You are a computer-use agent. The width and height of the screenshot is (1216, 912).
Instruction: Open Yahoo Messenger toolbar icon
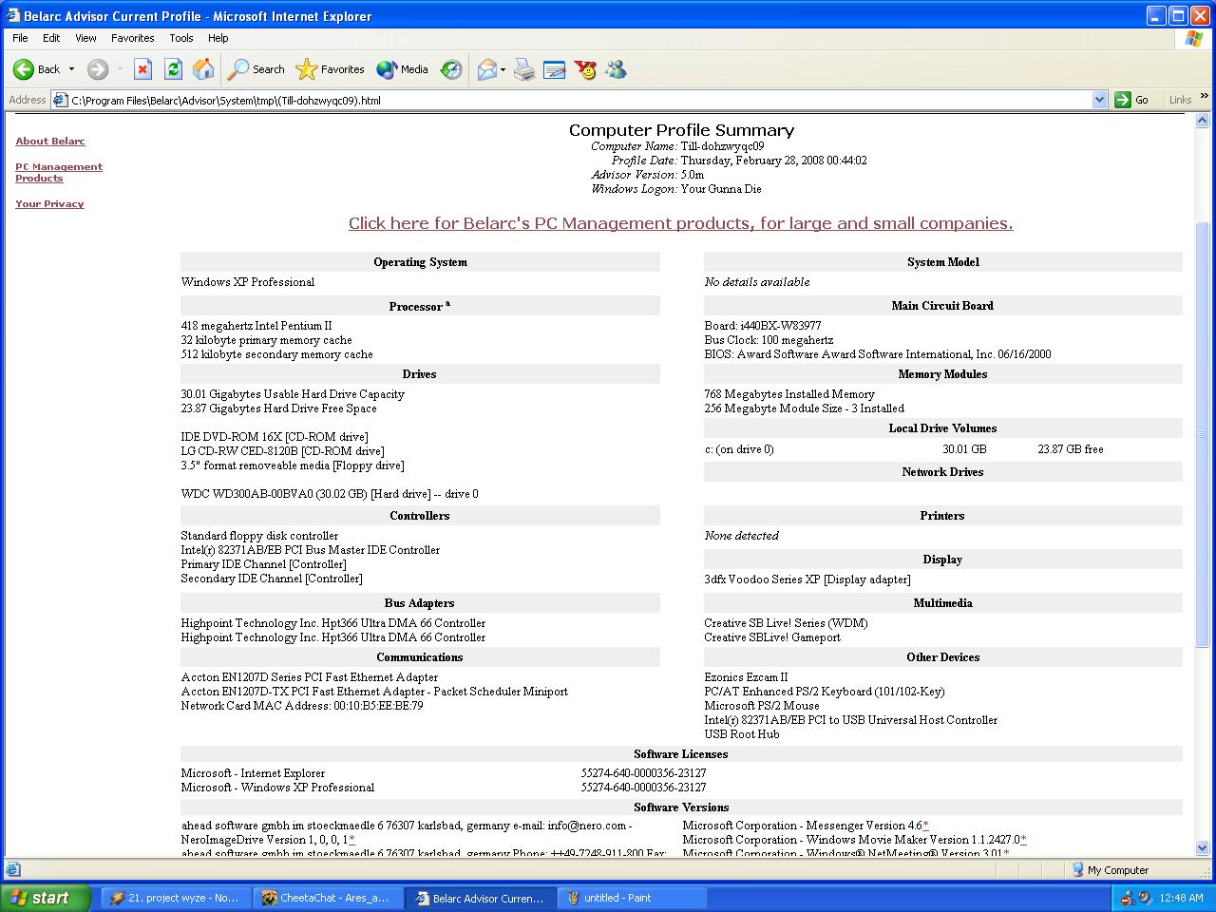coord(585,69)
